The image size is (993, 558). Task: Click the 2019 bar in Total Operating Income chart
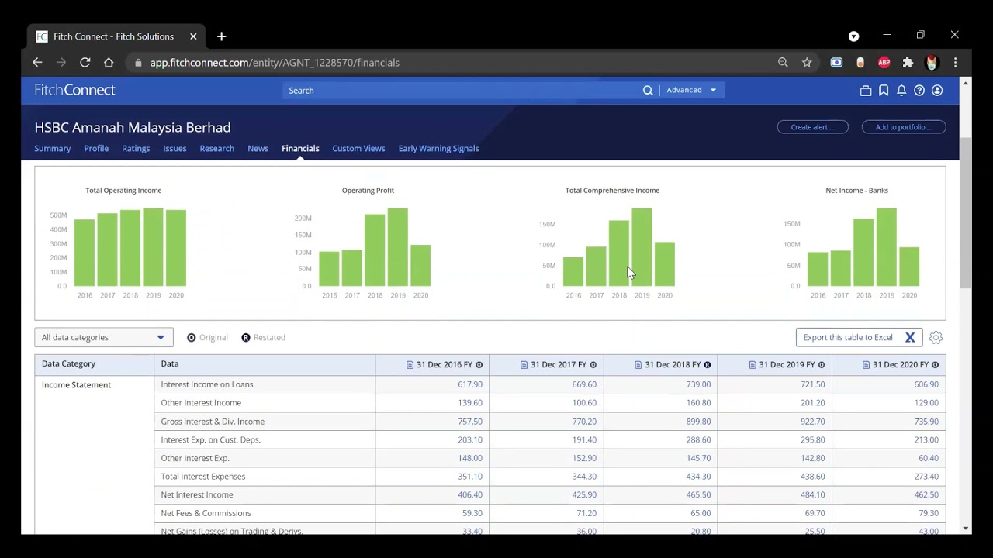tap(153, 247)
